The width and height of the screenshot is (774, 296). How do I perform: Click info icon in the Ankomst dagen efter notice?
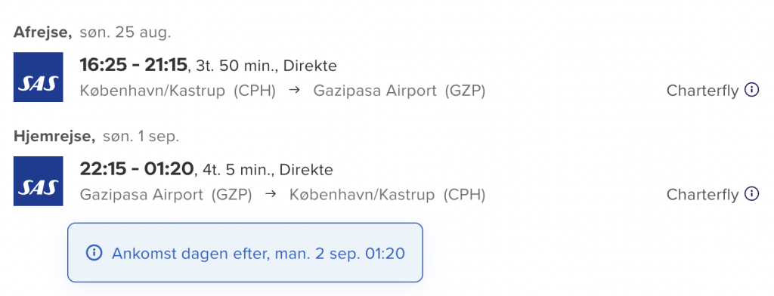point(94,253)
